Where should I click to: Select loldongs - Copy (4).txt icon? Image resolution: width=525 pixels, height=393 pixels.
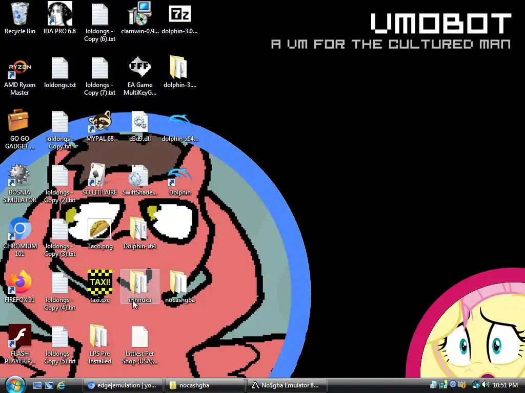(x=60, y=291)
